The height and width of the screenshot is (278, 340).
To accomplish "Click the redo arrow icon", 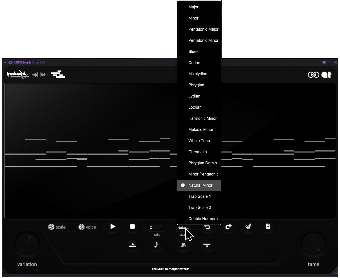I will pos(228,227).
